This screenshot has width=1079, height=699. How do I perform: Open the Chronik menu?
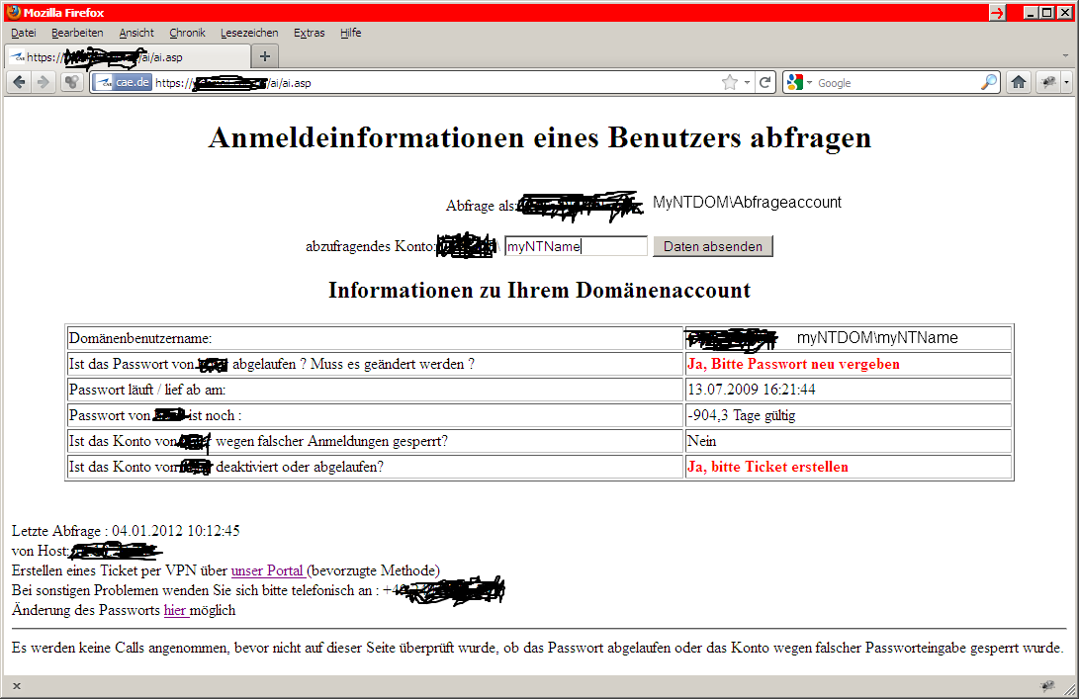coord(187,33)
